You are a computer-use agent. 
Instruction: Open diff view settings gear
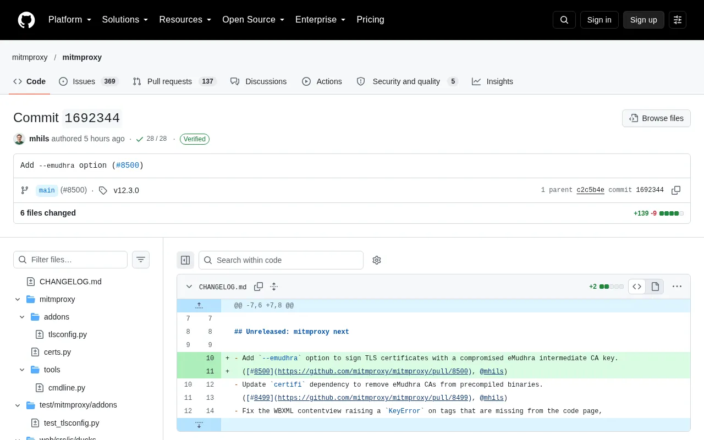tap(377, 260)
